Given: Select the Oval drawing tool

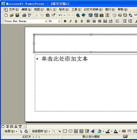Looking at the screenshot, I should click(70, 131).
